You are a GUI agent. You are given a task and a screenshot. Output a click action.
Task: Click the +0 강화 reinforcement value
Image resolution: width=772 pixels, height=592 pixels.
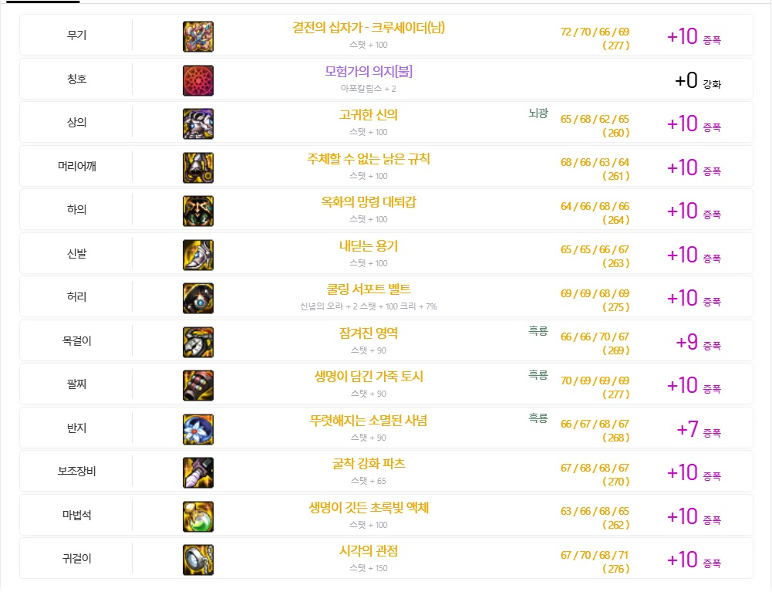[x=698, y=80]
